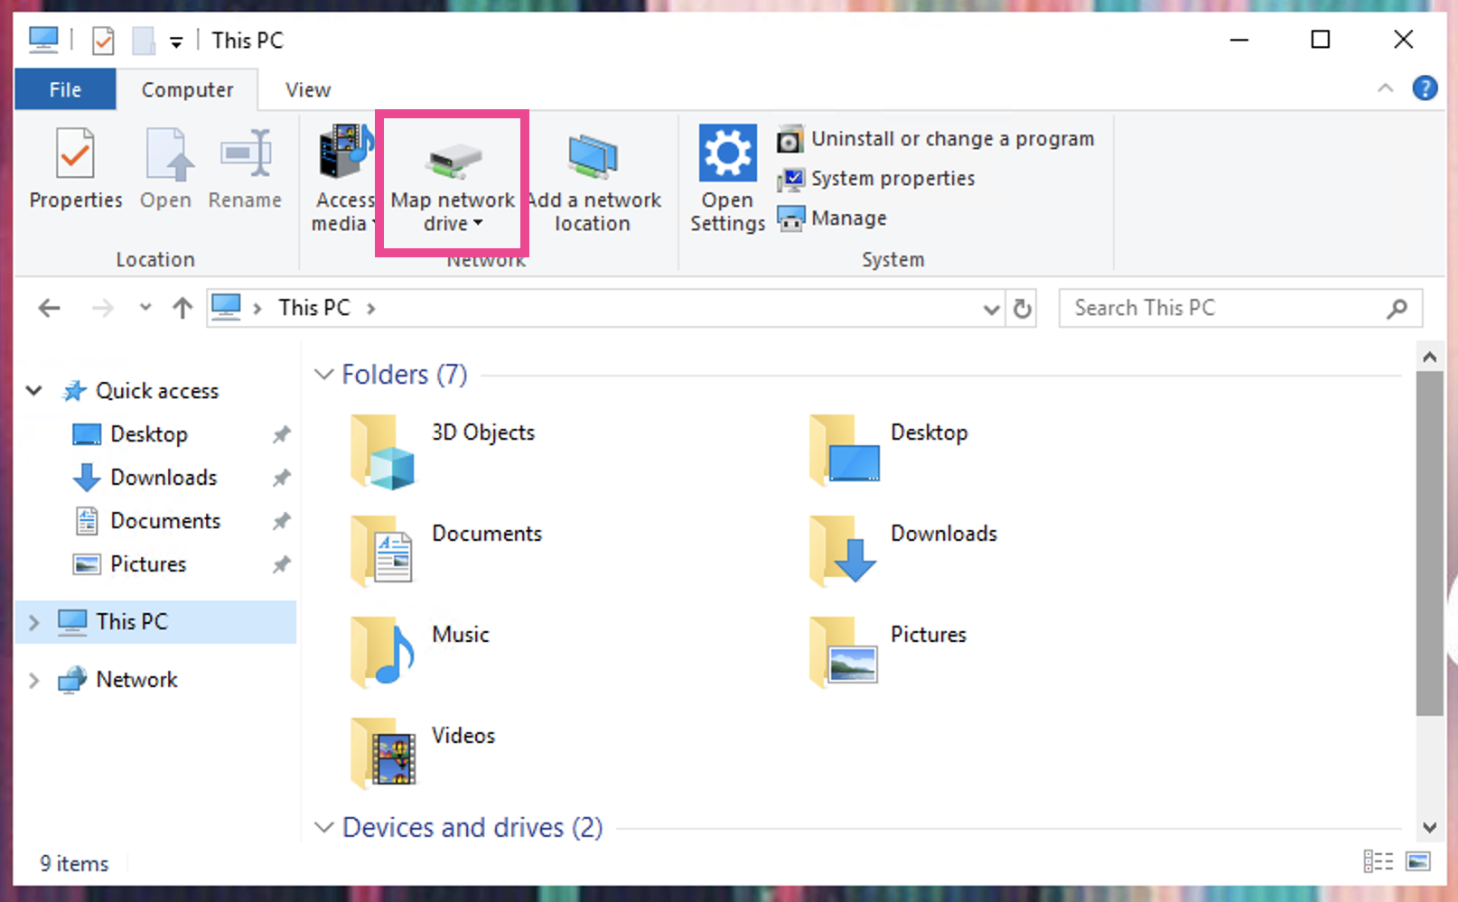Select Network in the sidebar
Screen dimensions: 1458x902
(136, 680)
